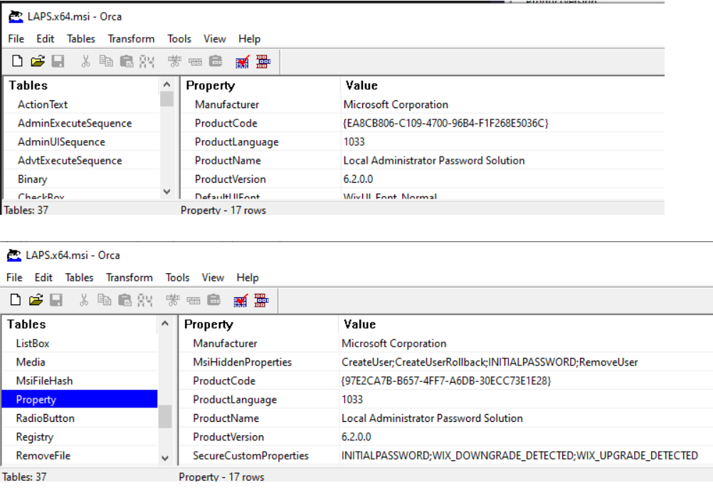The width and height of the screenshot is (713, 488).
Task: Click up arrow of lower Tables scrollbar
Action: 165,324
